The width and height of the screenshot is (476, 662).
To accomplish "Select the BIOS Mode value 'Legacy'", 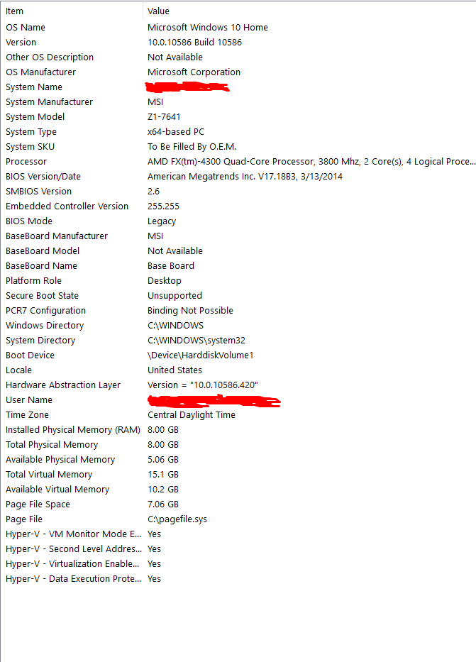I will (162, 221).
